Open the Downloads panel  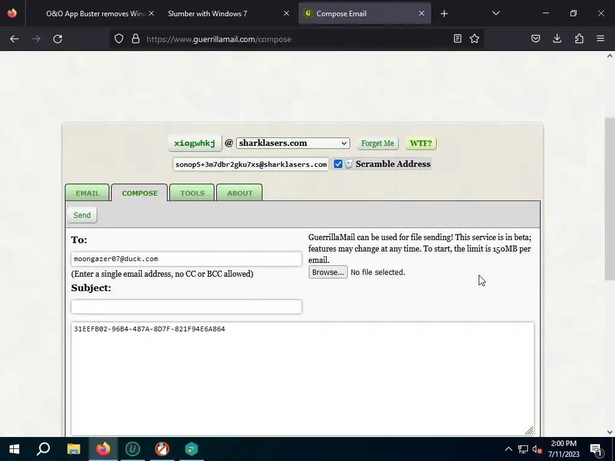(557, 39)
